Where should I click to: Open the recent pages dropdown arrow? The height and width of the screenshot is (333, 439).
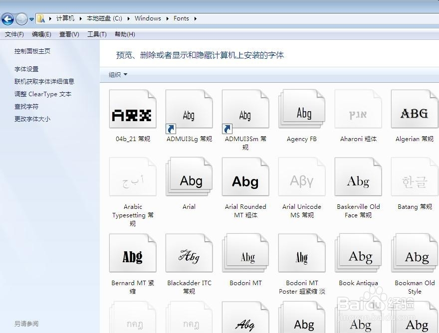31,19
